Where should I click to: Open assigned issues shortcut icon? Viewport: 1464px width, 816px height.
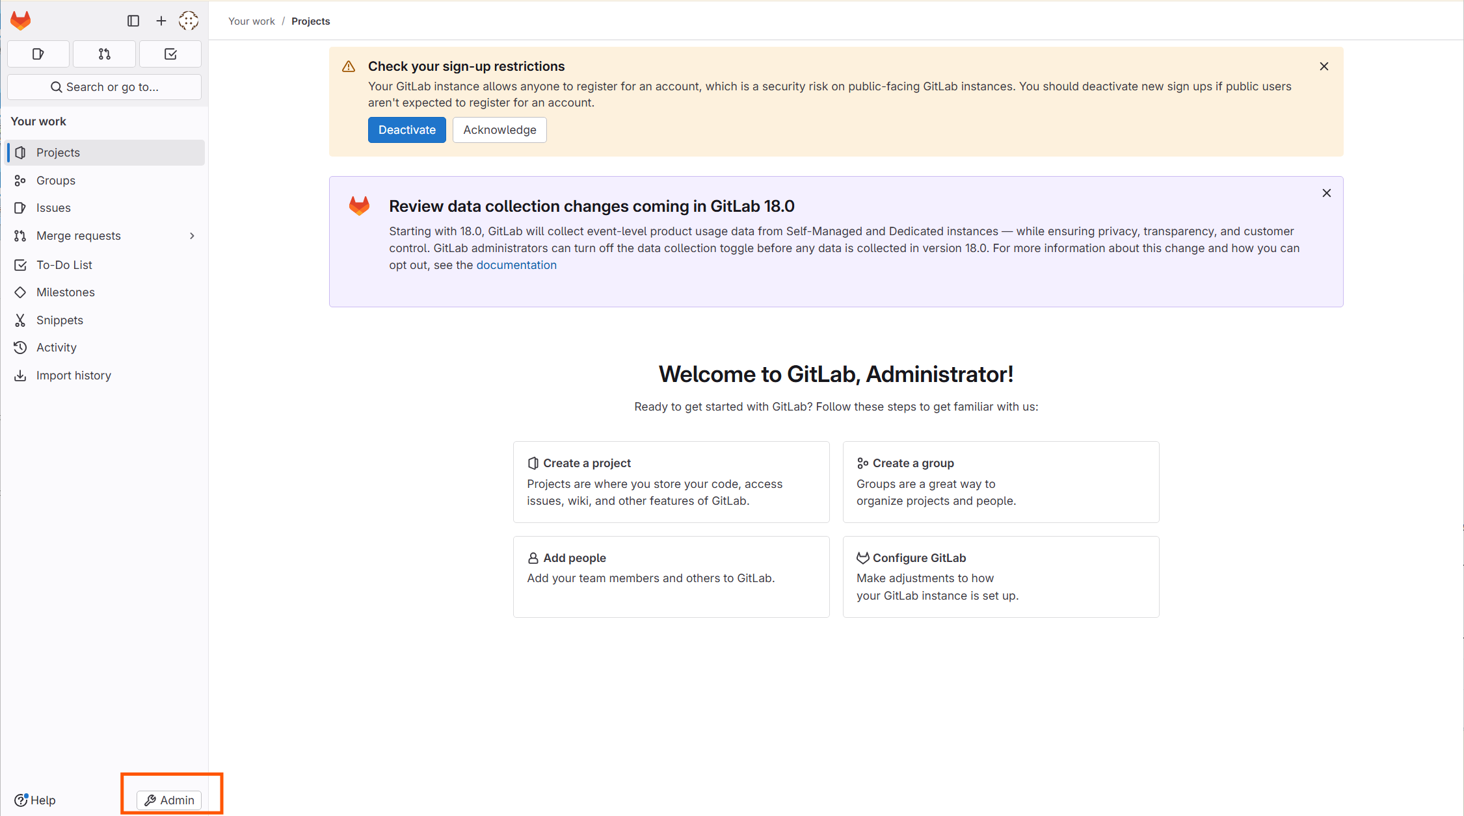click(38, 54)
